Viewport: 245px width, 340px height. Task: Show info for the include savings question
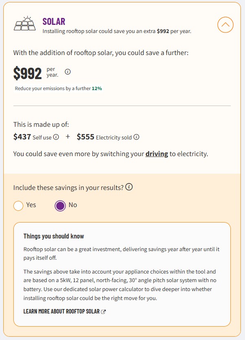(129, 187)
